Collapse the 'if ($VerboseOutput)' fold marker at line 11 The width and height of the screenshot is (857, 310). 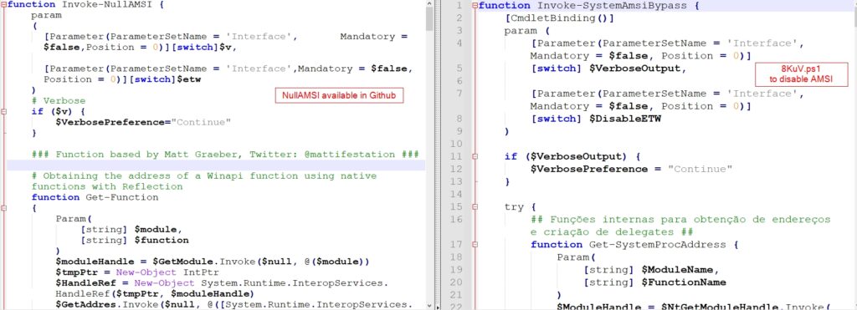[475, 156]
